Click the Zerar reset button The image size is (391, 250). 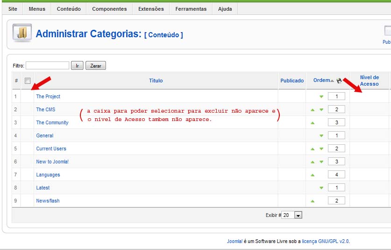coord(96,66)
